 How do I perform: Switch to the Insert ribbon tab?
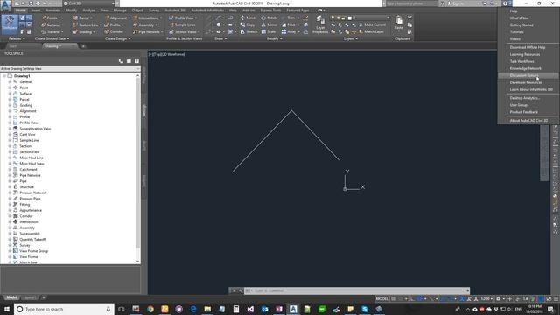click(x=36, y=10)
